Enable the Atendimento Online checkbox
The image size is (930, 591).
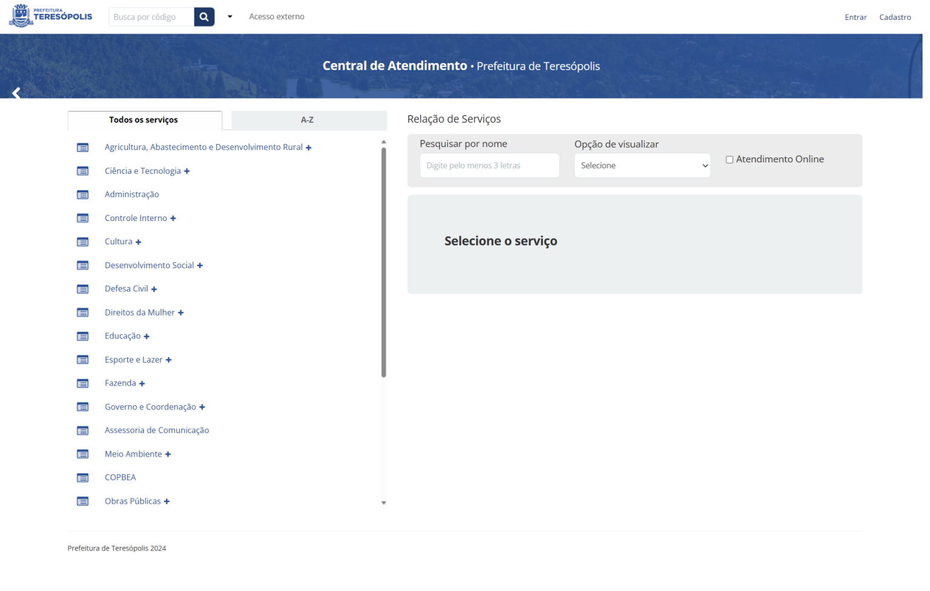coord(730,160)
